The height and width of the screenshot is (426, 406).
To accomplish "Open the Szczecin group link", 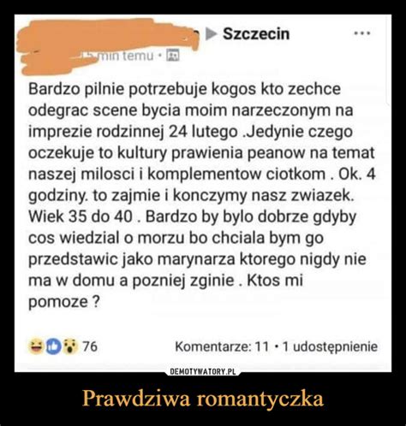I will tap(256, 34).
